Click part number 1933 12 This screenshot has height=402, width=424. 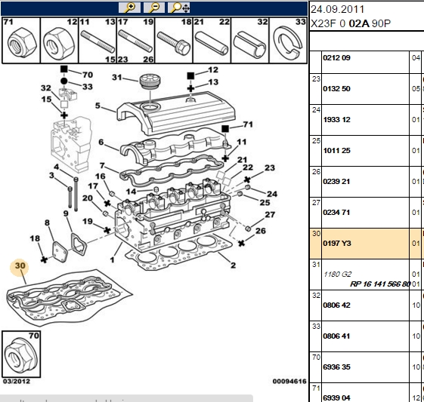point(336,119)
